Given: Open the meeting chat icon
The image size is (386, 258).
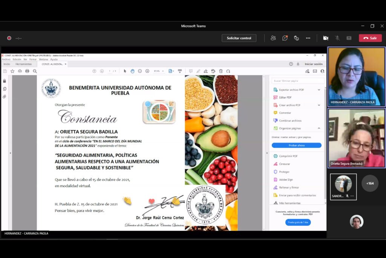Looking at the screenshot, I should point(285,38).
